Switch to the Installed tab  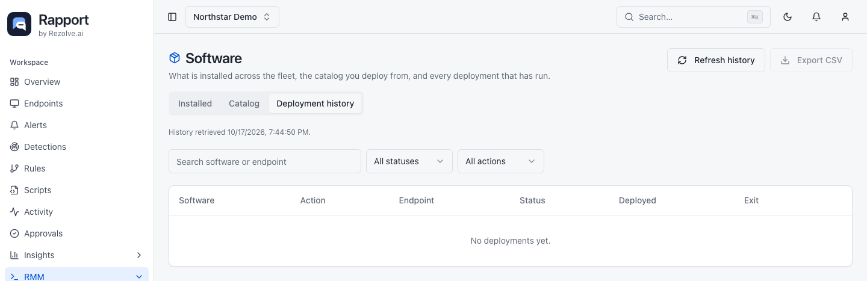pos(195,103)
